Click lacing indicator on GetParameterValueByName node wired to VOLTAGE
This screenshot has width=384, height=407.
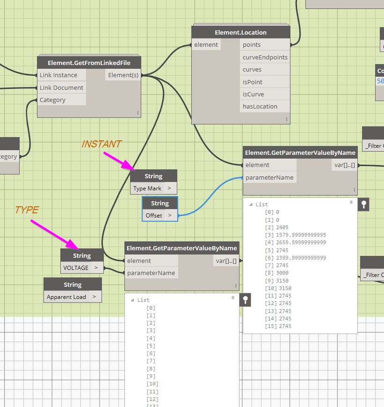[x=236, y=285]
